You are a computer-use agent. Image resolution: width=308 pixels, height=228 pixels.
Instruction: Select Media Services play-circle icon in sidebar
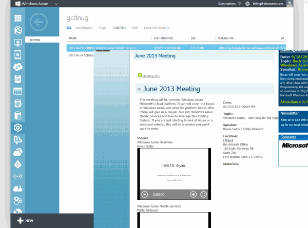17,128
